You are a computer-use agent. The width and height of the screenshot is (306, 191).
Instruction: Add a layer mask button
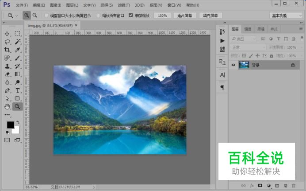point(260,185)
